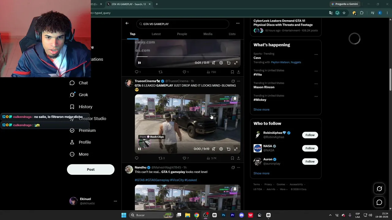Share the post with 730 views

tap(239, 72)
